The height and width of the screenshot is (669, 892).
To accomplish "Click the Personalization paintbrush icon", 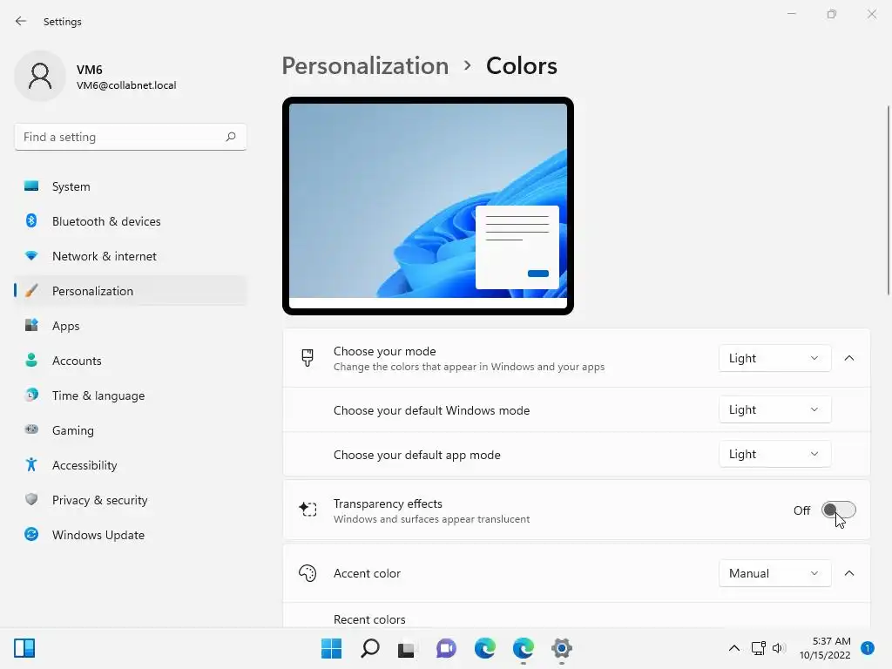I will click(32, 291).
